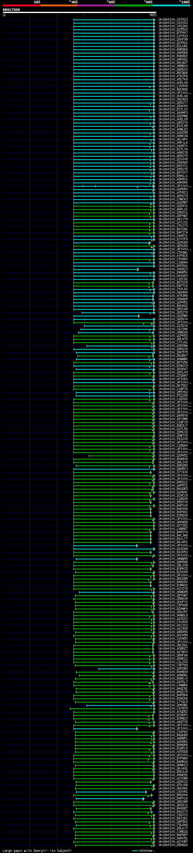The image size is (193, 853).
Task: Click the UniRef100_B9HR50 label
Action: point(173,273)
